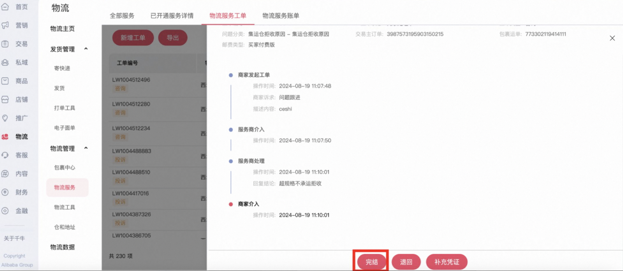This screenshot has height=271, width=623.
Task: Select work order LW1004387326
Action: pyautogui.click(x=131, y=214)
